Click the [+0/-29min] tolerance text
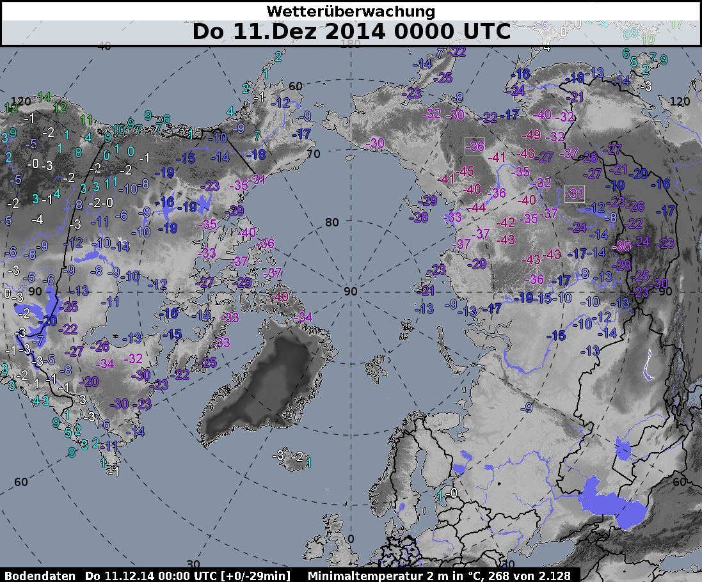This screenshot has height=582, width=702. point(255,576)
